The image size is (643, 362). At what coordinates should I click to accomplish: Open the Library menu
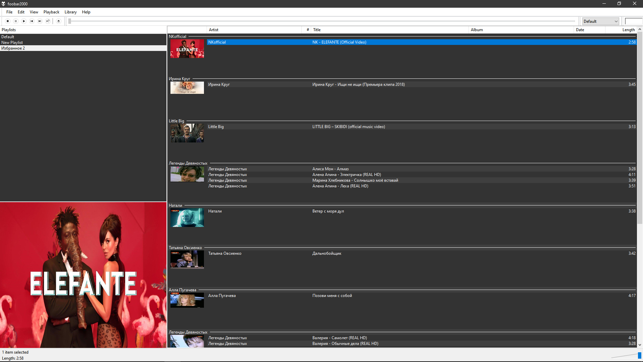(70, 12)
